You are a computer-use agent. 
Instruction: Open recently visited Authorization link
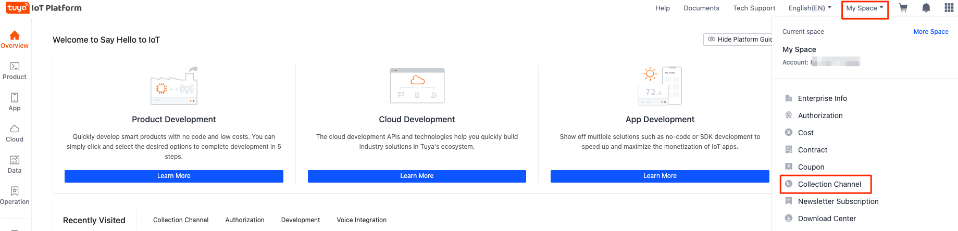pyautogui.click(x=245, y=220)
